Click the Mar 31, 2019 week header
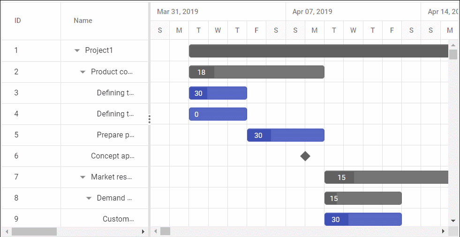 click(178, 12)
